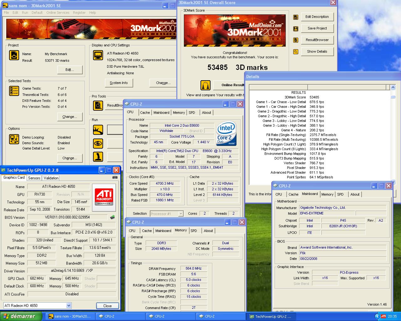Click the floppy icon beside Save Project
401x321 pixels.
[295, 29]
